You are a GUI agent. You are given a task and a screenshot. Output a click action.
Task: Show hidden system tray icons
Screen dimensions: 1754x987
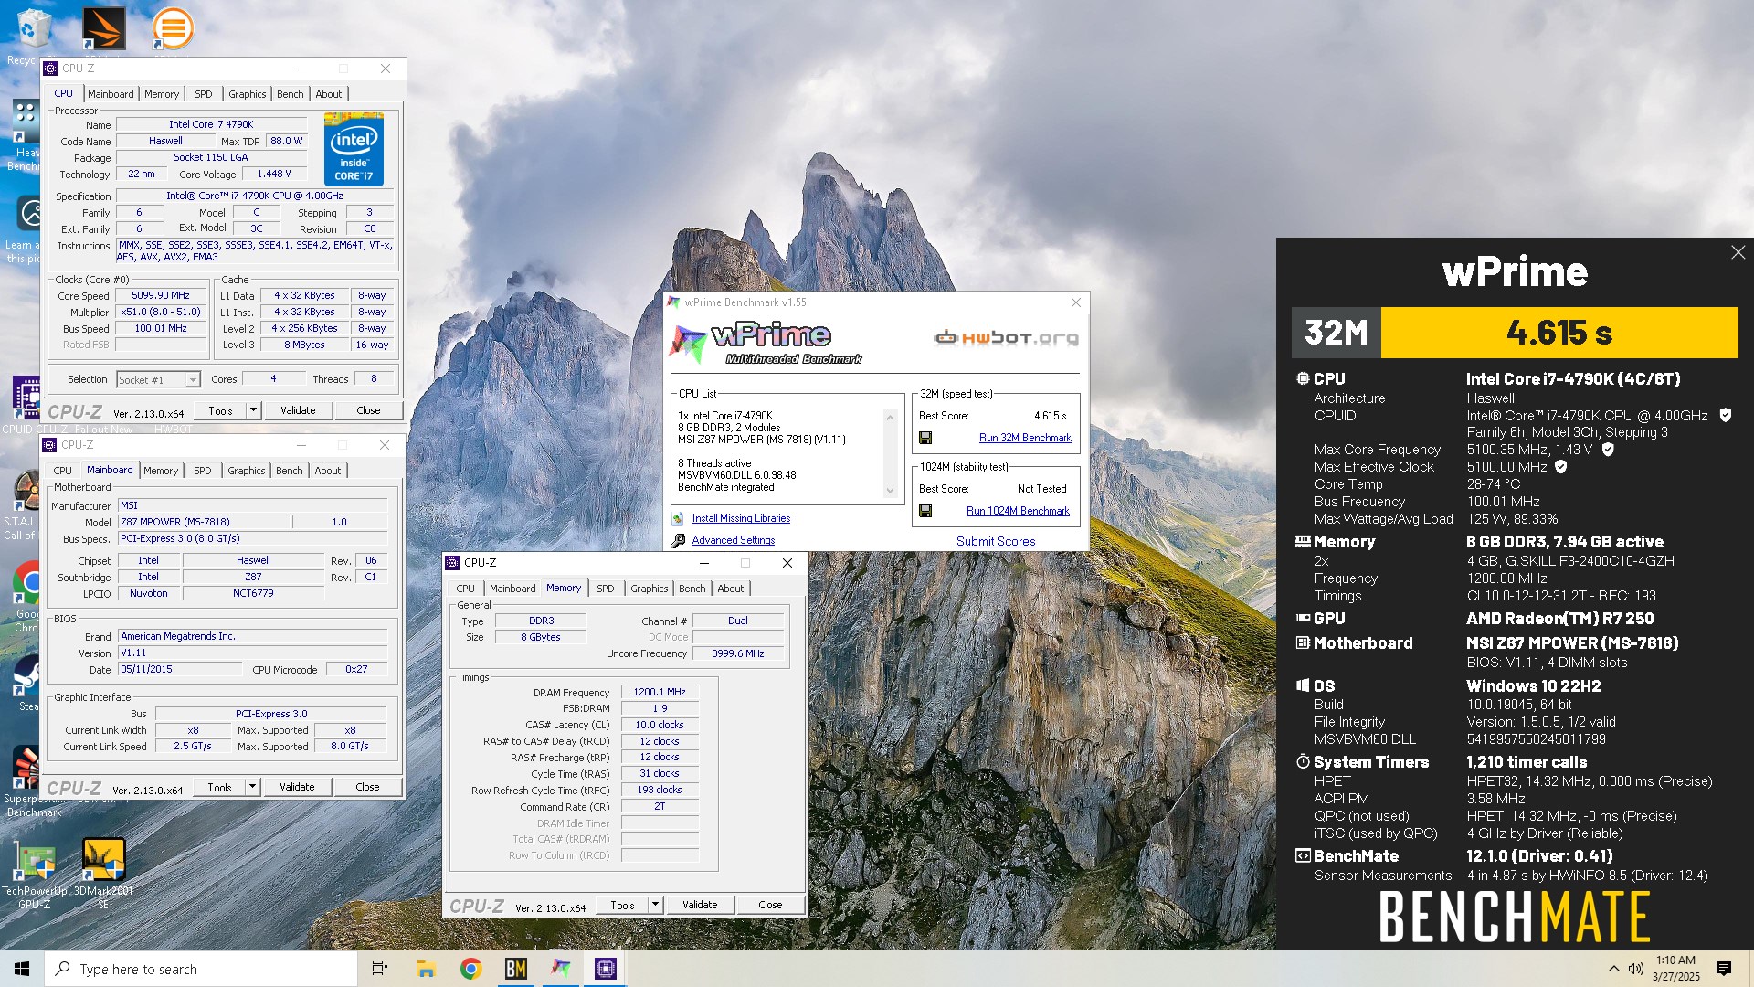1613,969
